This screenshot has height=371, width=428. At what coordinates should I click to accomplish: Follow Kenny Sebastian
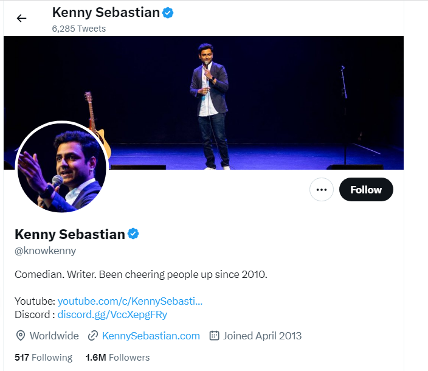(x=366, y=190)
